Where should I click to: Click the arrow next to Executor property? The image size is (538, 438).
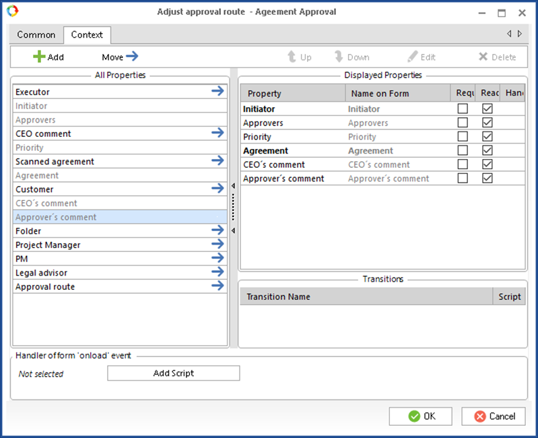coord(217,92)
